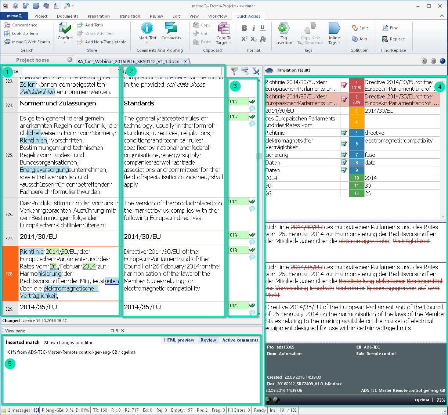This screenshot has width=448, height=415.
Task: Open the Workflow ribbon tab
Action: pos(217,16)
